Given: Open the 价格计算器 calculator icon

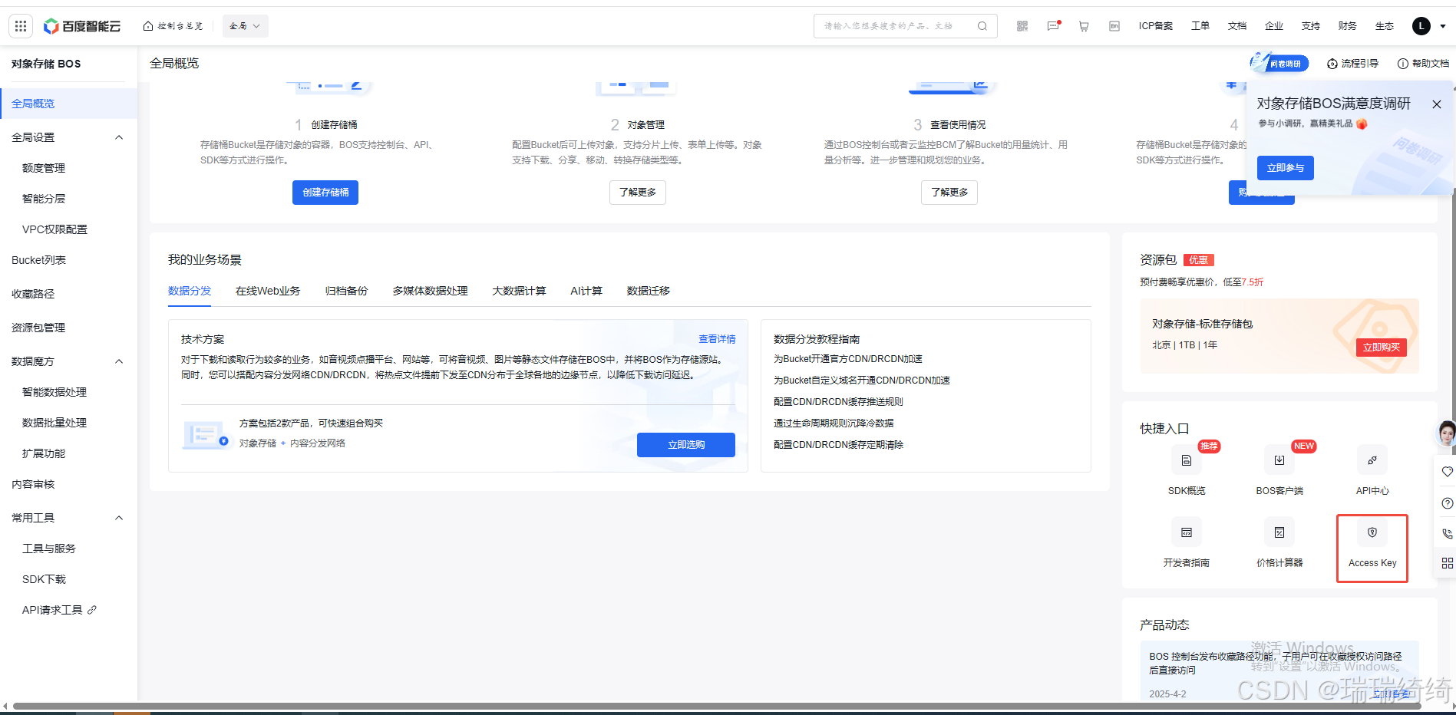Looking at the screenshot, I should pos(1279,532).
